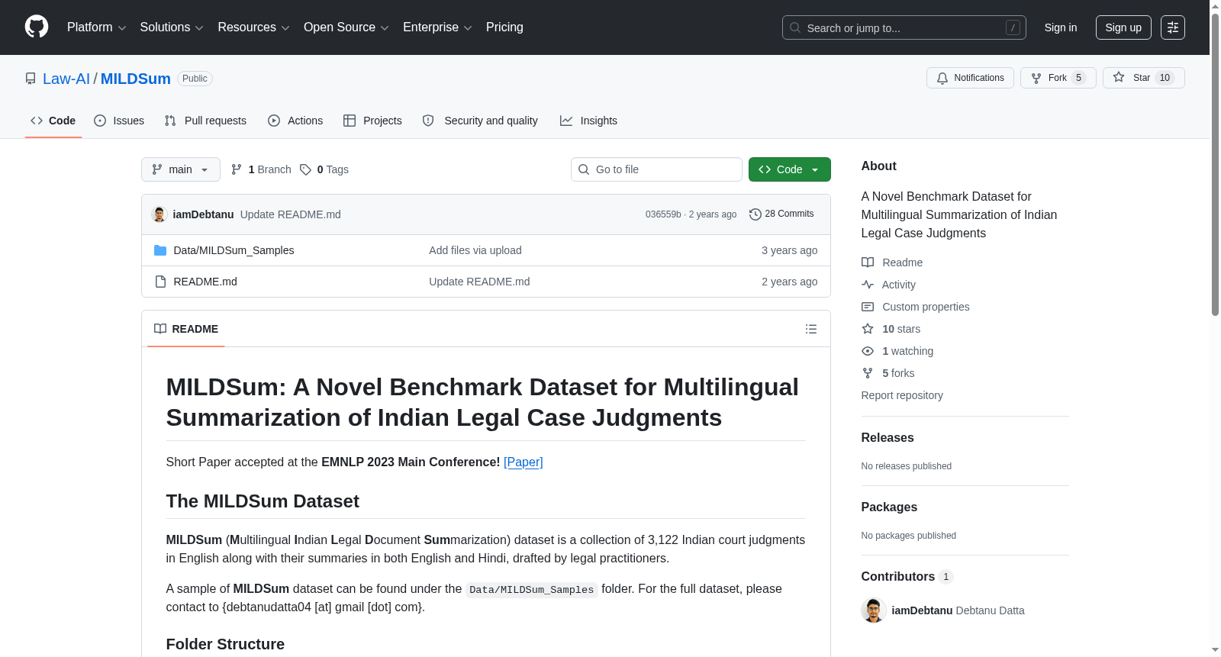Click the Custom properties note icon
The image size is (1221, 657).
click(x=868, y=307)
